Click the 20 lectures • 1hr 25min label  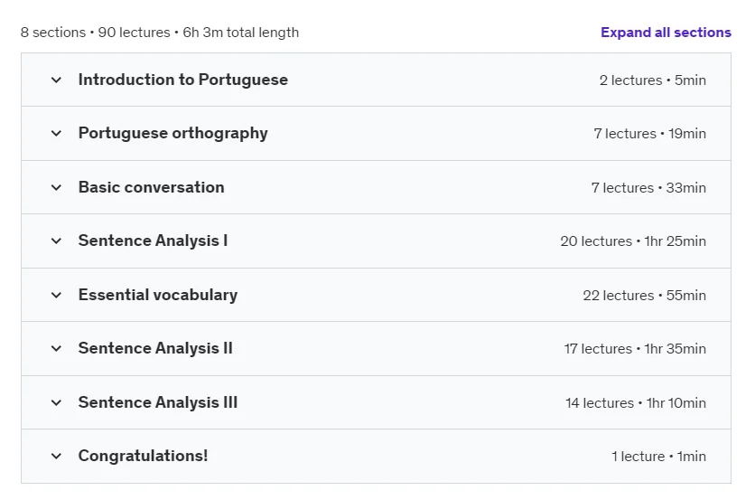click(633, 241)
